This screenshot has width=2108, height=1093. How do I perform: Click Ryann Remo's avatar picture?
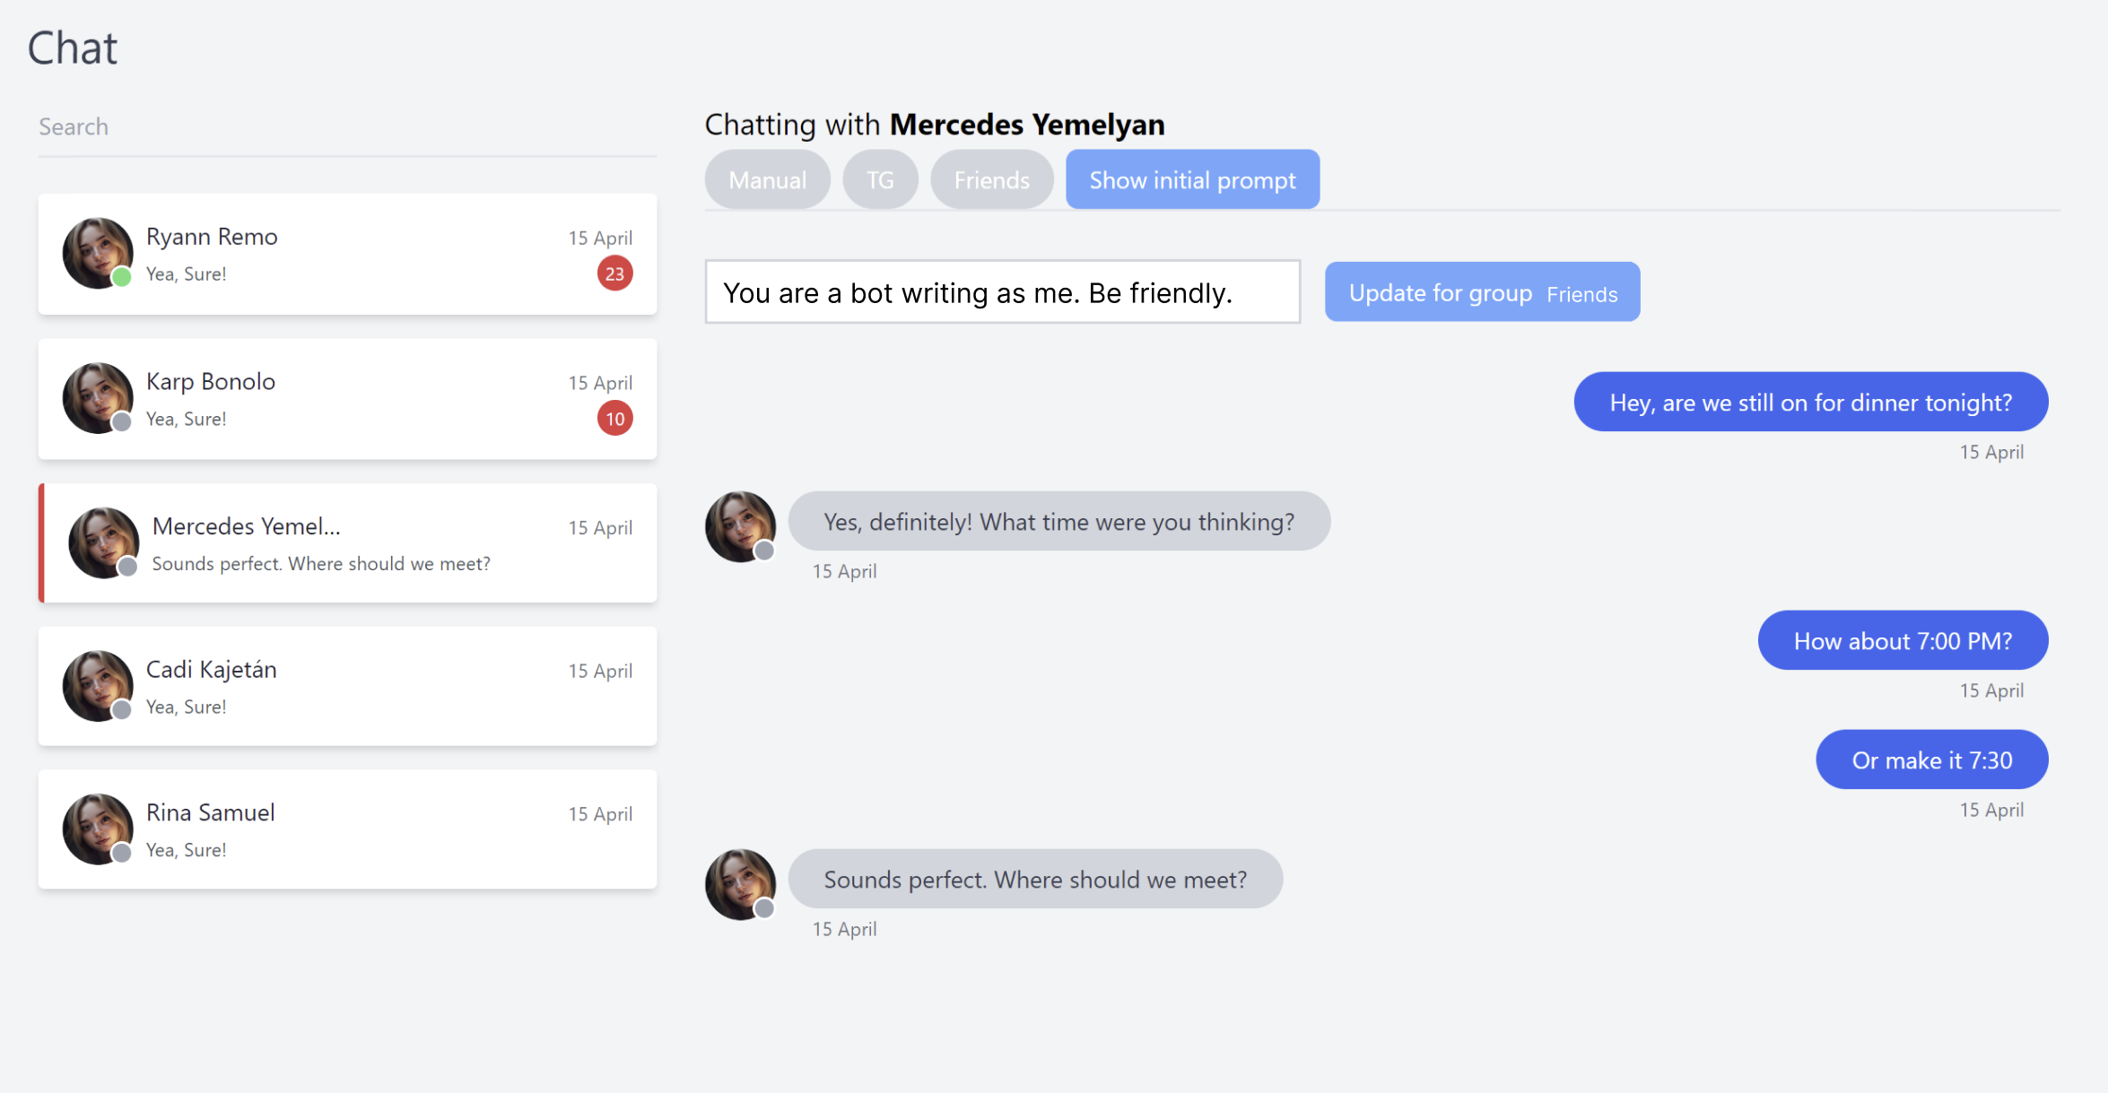pyautogui.click(x=98, y=253)
